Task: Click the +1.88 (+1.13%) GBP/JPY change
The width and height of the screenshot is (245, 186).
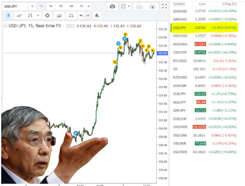Action: click(224, 110)
